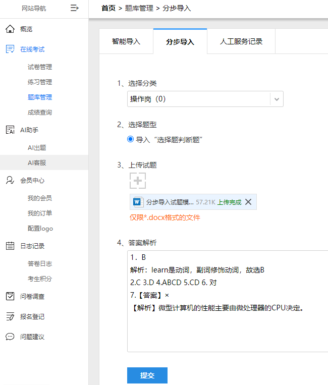The image size is (328, 385).
Task: Click the 概览 menu label
Action: (26, 29)
